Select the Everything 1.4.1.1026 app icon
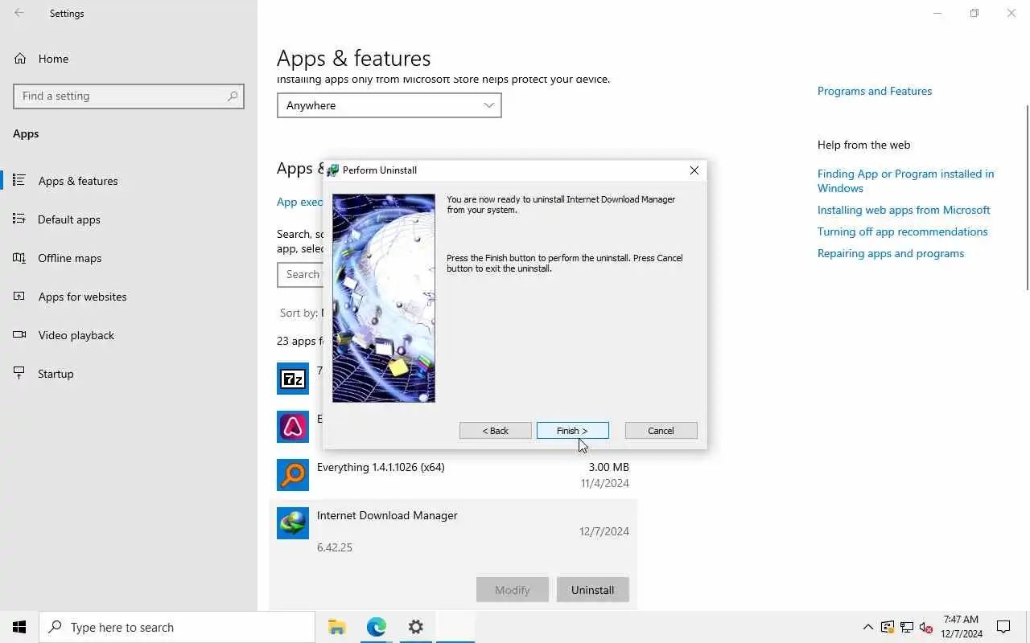The height and width of the screenshot is (643, 1030). coord(293,475)
